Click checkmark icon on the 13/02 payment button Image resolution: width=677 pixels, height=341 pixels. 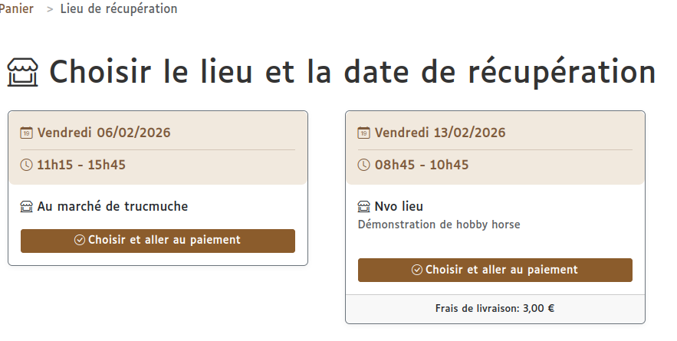(417, 270)
